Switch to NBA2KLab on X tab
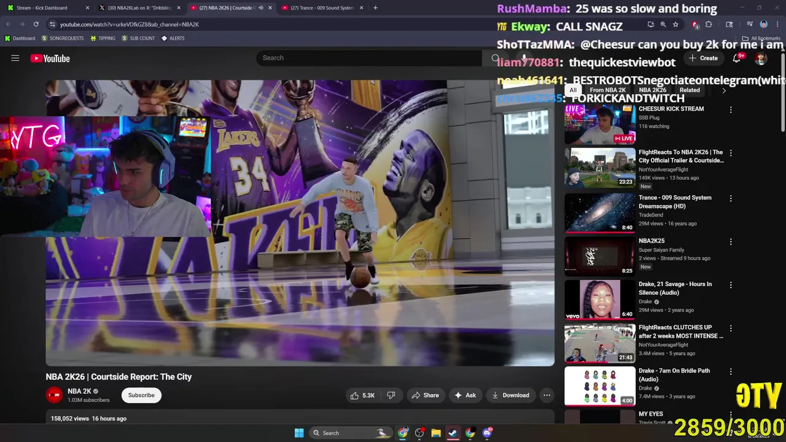 [140, 8]
